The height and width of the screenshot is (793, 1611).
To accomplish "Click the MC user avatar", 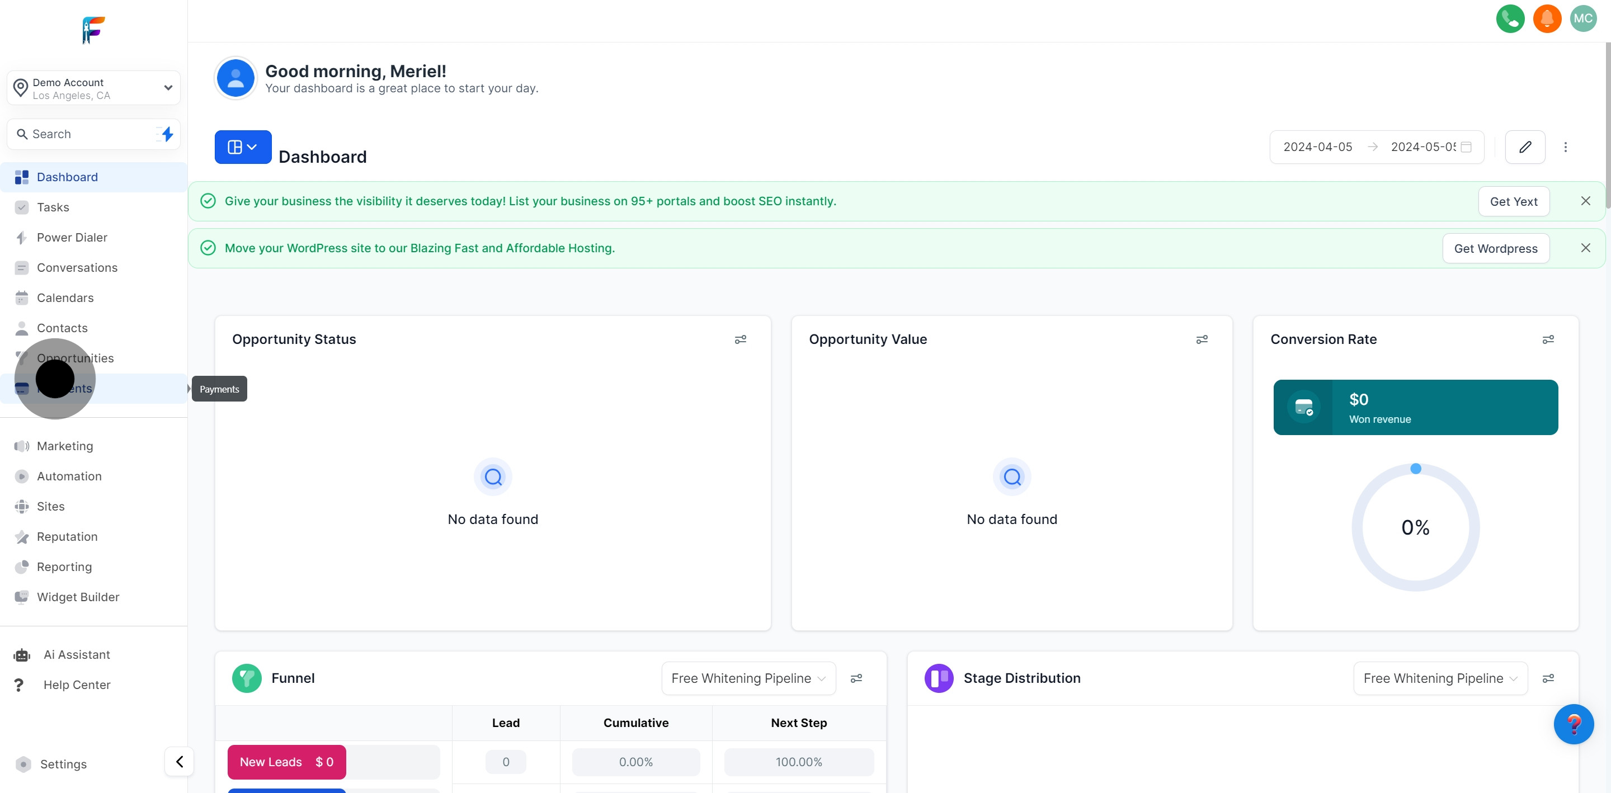I will tap(1583, 19).
